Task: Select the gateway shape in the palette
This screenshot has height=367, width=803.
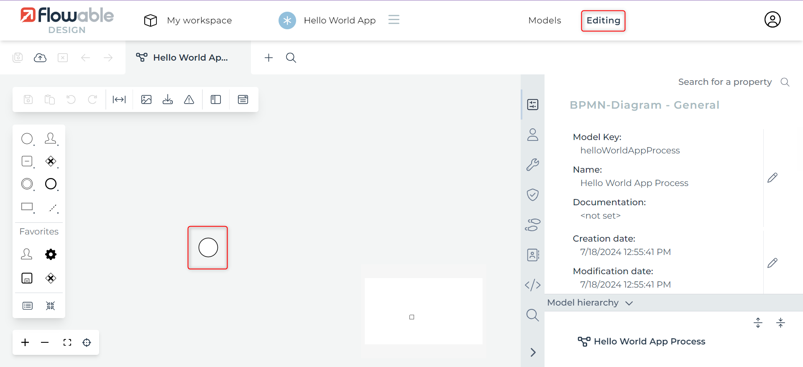Action: pos(51,161)
